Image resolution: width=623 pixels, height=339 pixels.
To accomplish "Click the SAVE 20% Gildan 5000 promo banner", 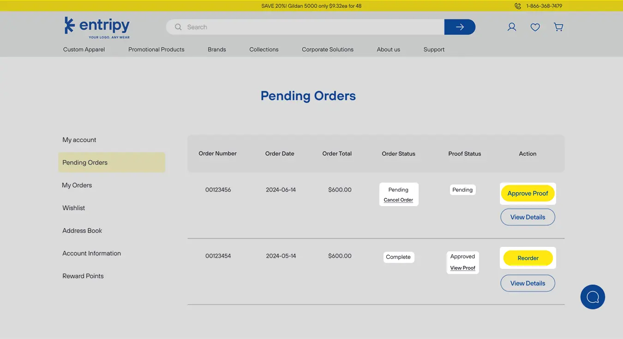I will 311,6.
